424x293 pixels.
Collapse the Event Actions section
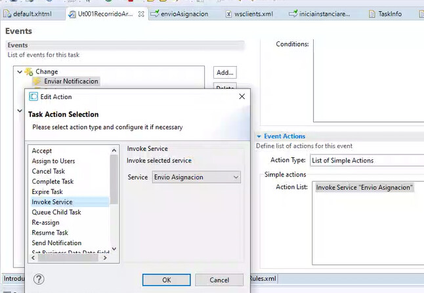259,136
